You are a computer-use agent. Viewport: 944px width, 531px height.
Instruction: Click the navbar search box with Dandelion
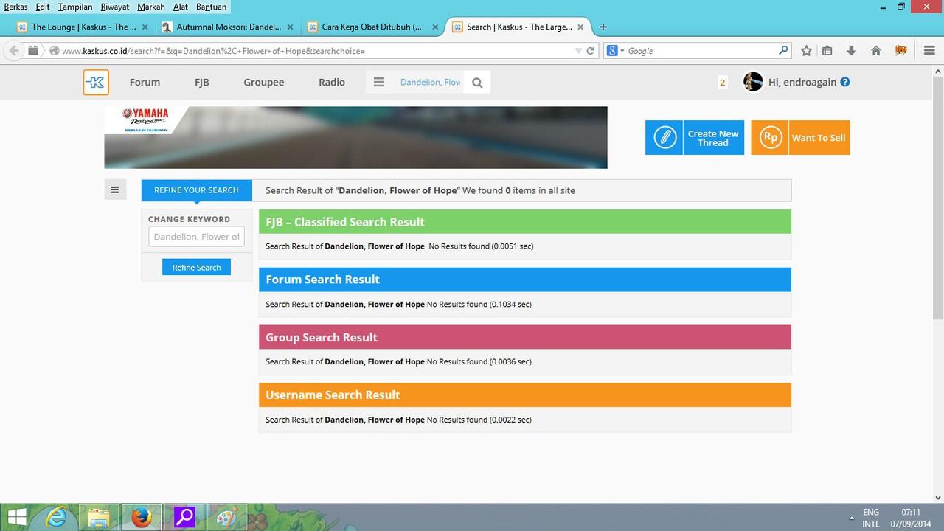coord(430,82)
